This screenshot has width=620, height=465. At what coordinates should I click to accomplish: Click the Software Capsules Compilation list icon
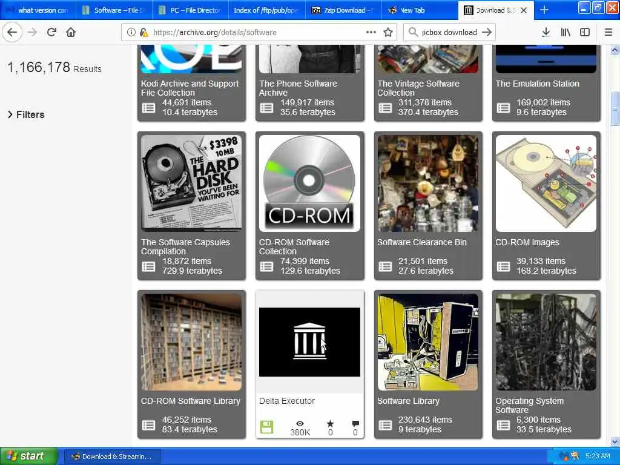149,266
